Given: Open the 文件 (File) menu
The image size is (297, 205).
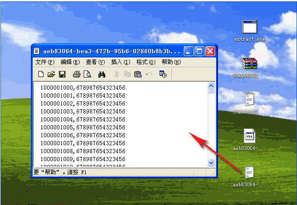Looking at the screenshot, I should click(x=45, y=62).
